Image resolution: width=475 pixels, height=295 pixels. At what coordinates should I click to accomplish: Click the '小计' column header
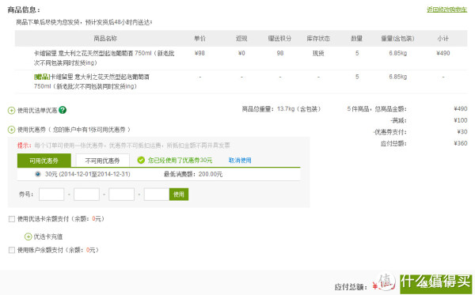coord(443,39)
